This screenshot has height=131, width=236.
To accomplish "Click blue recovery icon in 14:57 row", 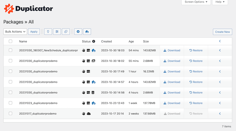I will (94, 82).
